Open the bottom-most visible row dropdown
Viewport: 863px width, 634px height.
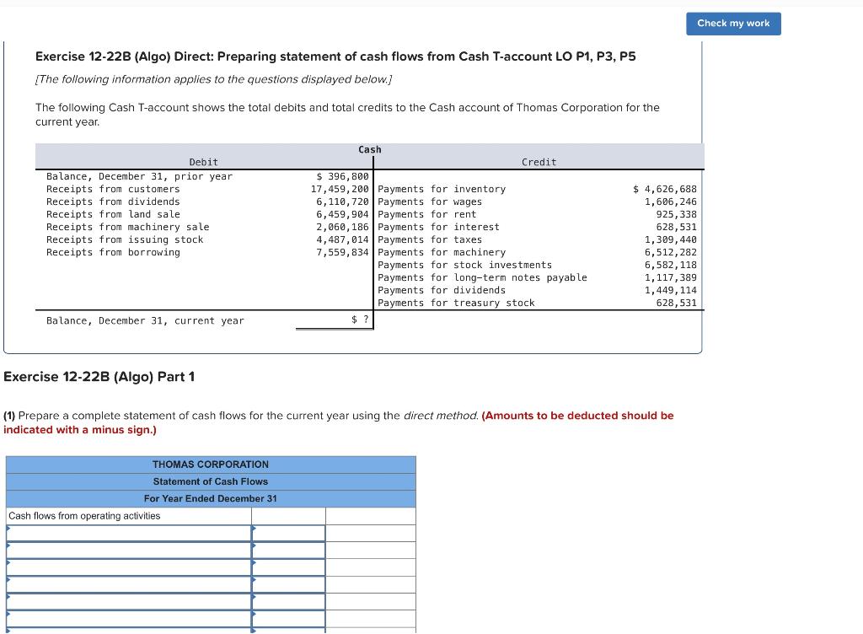click(x=126, y=631)
